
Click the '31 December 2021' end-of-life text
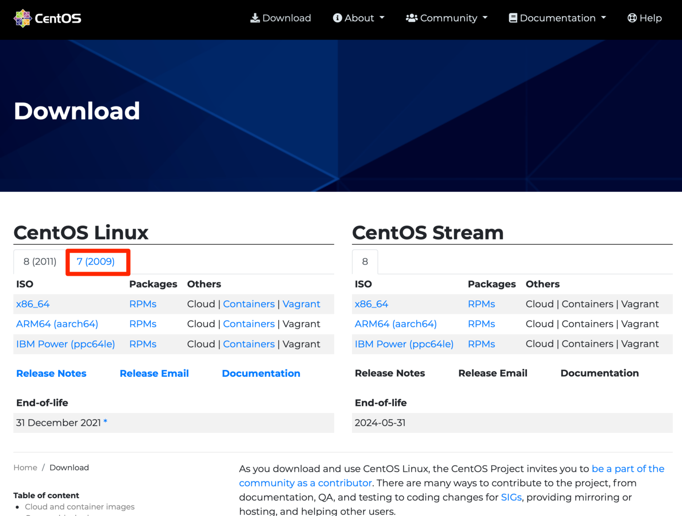[x=59, y=423]
